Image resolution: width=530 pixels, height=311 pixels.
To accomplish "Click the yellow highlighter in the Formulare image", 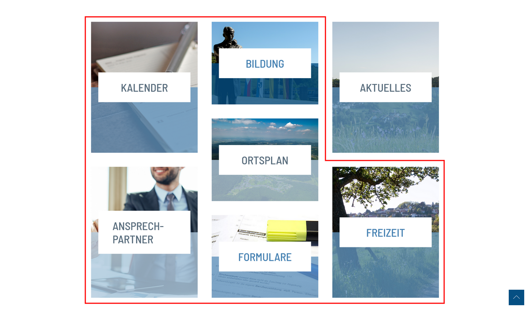I will (292, 230).
